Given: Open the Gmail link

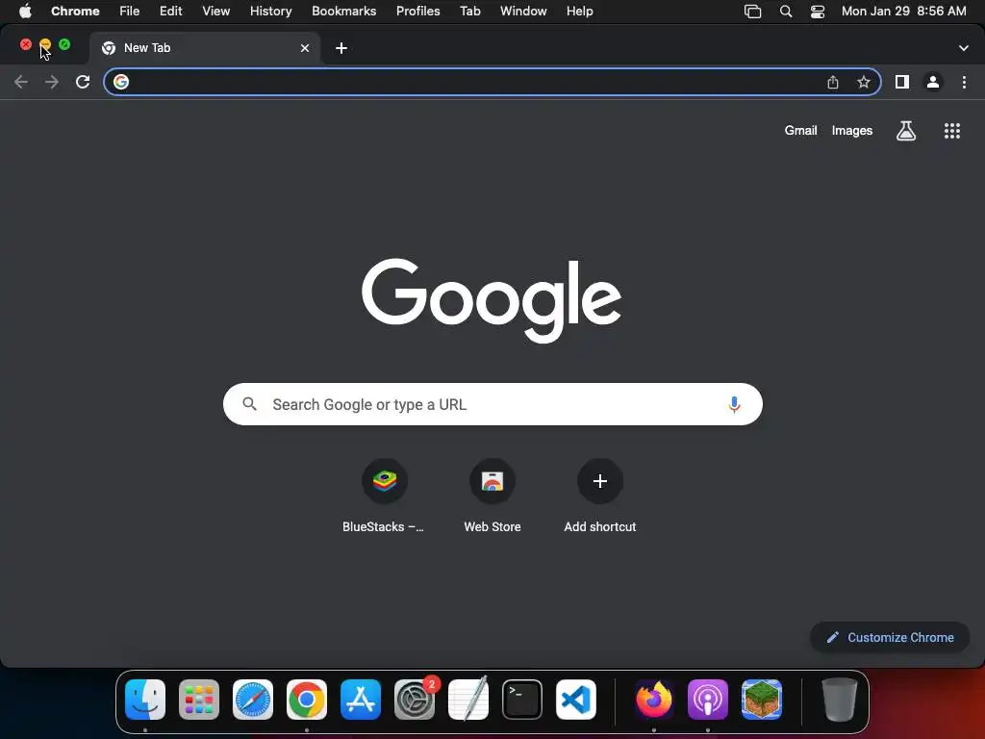Looking at the screenshot, I should point(800,131).
